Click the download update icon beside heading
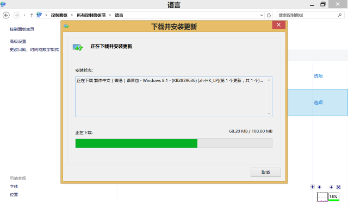 pos(78,47)
